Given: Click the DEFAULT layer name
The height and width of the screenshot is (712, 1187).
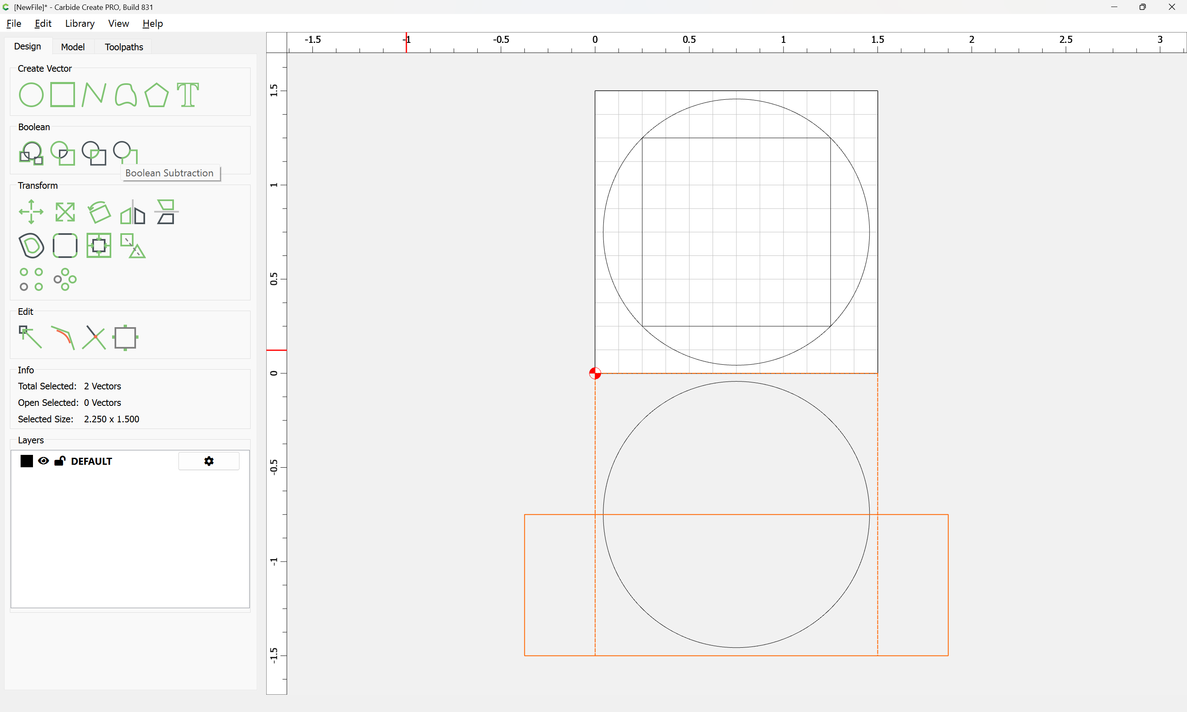Looking at the screenshot, I should [91, 461].
